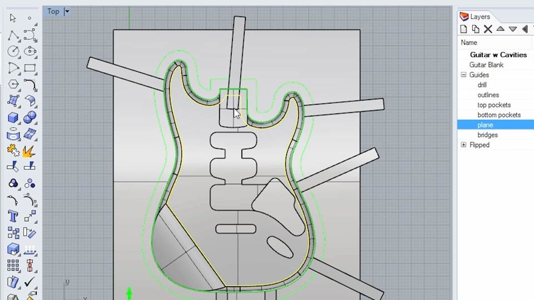534x300 pixels.
Task: Click the Copy objects squares tool
Action: tap(13, 233)
